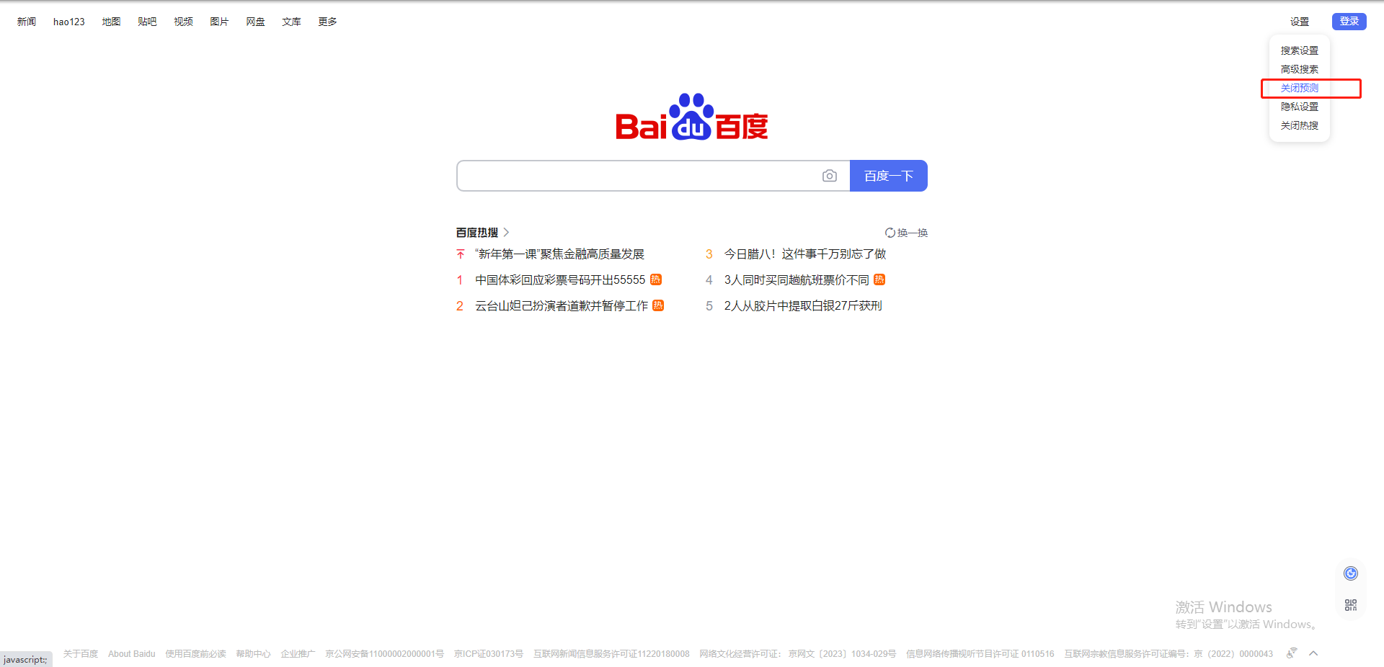Open the hao123 link
Screen dimensions: 1384x667
[x=69, y=22]
